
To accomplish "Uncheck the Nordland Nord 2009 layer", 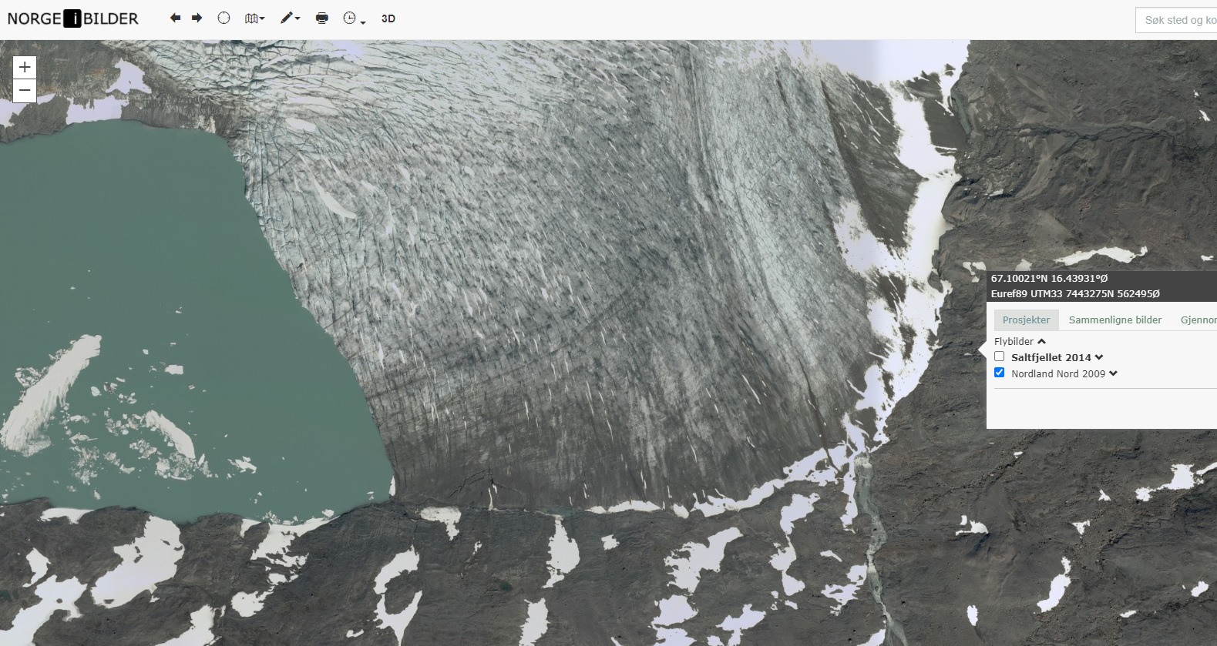I will pos(1000,373).
